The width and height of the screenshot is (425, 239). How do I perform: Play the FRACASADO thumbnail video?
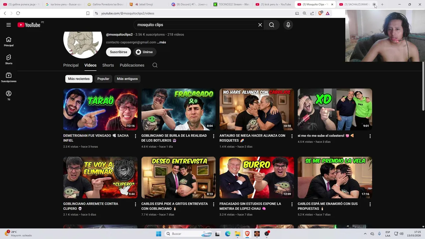point(178,110)
